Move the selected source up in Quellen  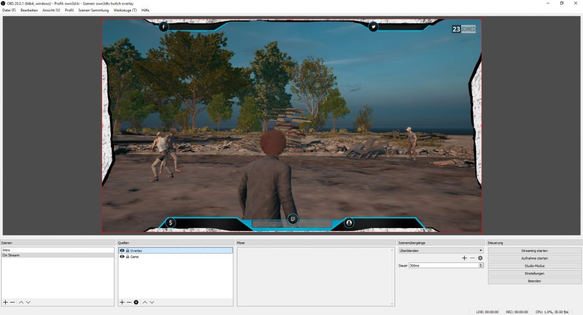pyautogui.click(x=145, y=302)
